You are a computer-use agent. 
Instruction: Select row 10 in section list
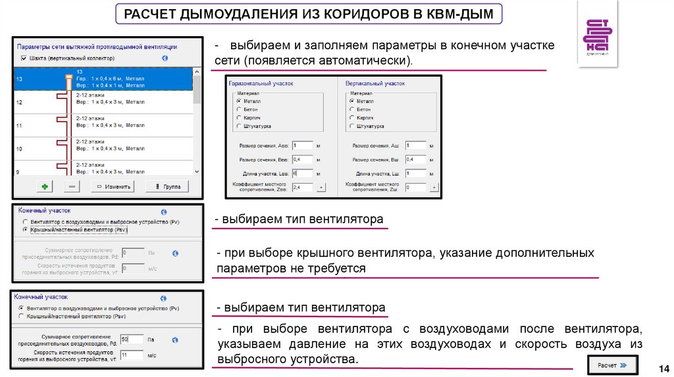tap(103, 148)
